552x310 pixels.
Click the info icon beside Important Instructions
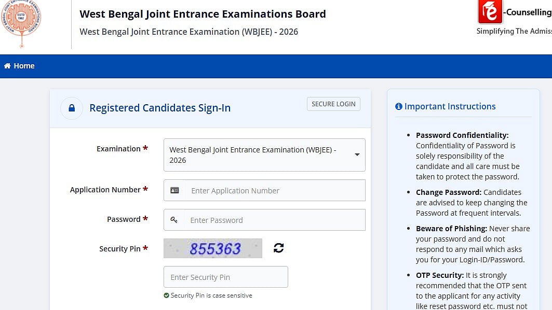[398, 106]
